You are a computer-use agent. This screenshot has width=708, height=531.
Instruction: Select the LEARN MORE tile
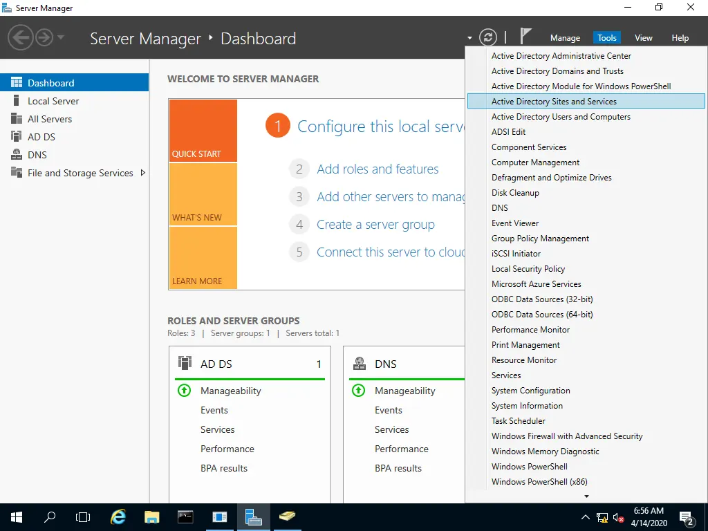(203, 258)
